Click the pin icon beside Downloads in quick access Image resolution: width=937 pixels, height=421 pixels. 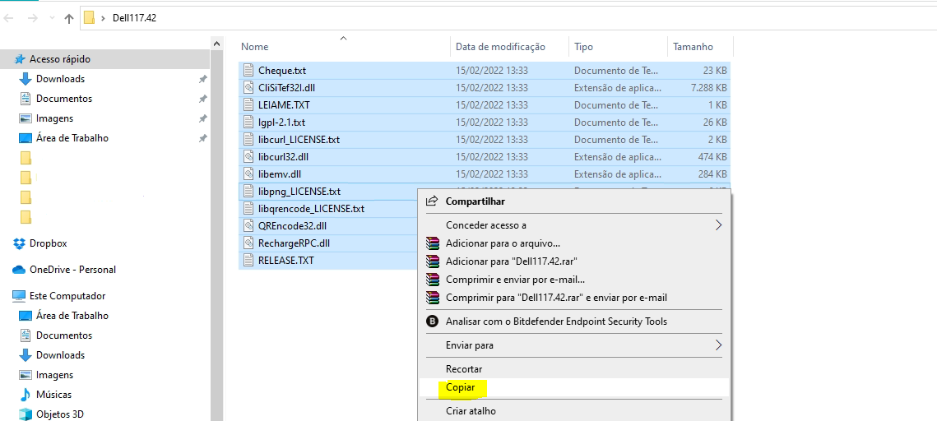(202, 79)
